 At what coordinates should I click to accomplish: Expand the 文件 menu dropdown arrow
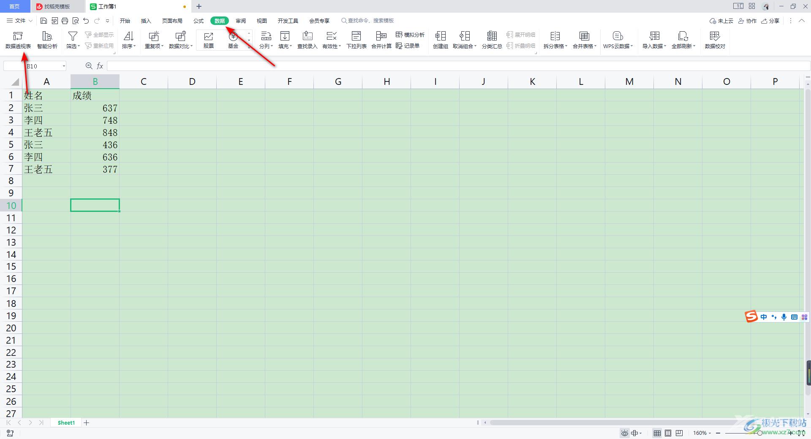point(30,21)
